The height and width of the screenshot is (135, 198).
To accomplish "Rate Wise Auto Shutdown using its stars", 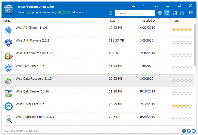I will (182, 55).
